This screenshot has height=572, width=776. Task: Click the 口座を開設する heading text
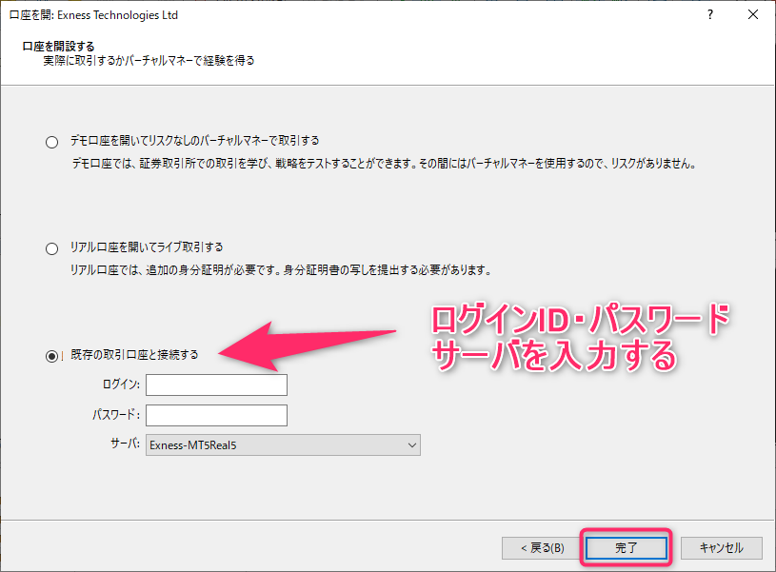click(58, 47)
